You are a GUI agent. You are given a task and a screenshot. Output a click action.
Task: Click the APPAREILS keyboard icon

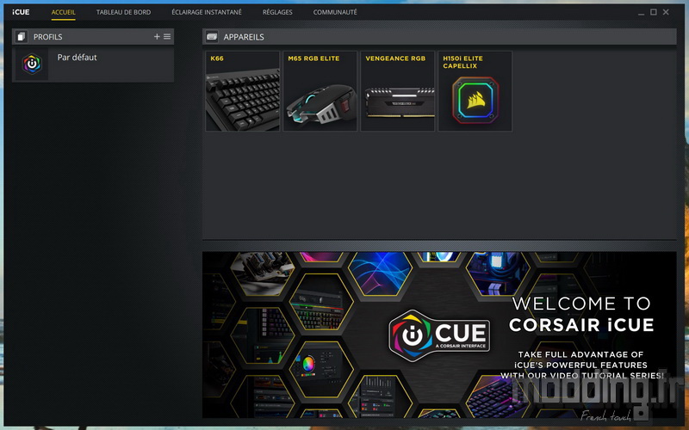tap(212, 37)
